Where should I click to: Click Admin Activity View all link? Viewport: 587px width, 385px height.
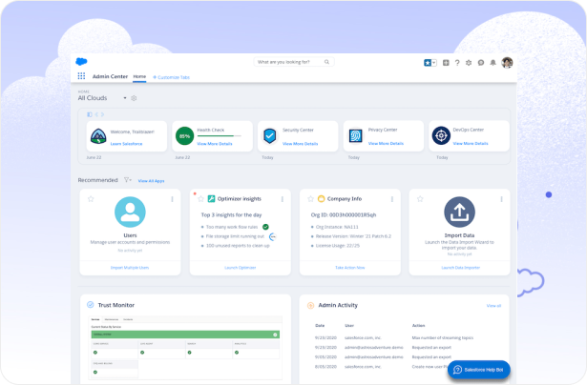[493, 306]
